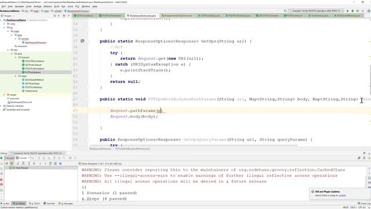Open the run configuration dropdown

pyautogui.click(x=317, y=11)
